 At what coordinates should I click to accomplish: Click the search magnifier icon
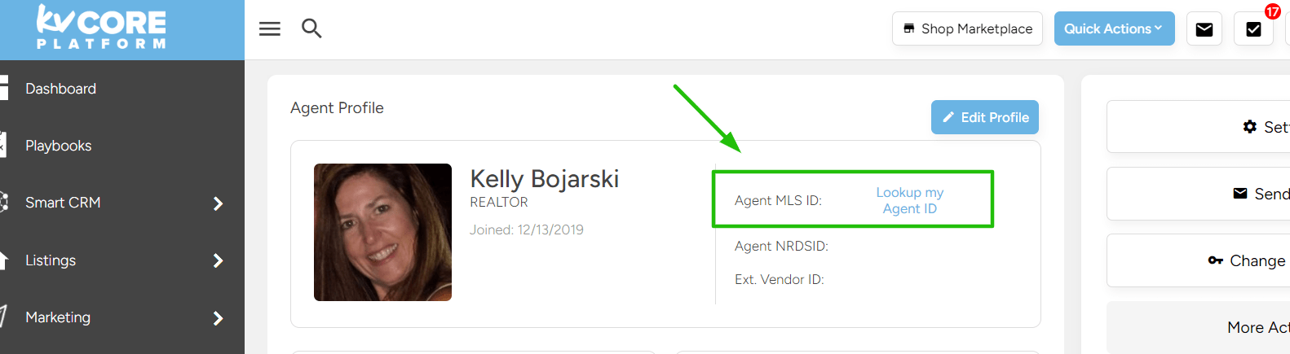pyautogui.click(x=311, y=28)
